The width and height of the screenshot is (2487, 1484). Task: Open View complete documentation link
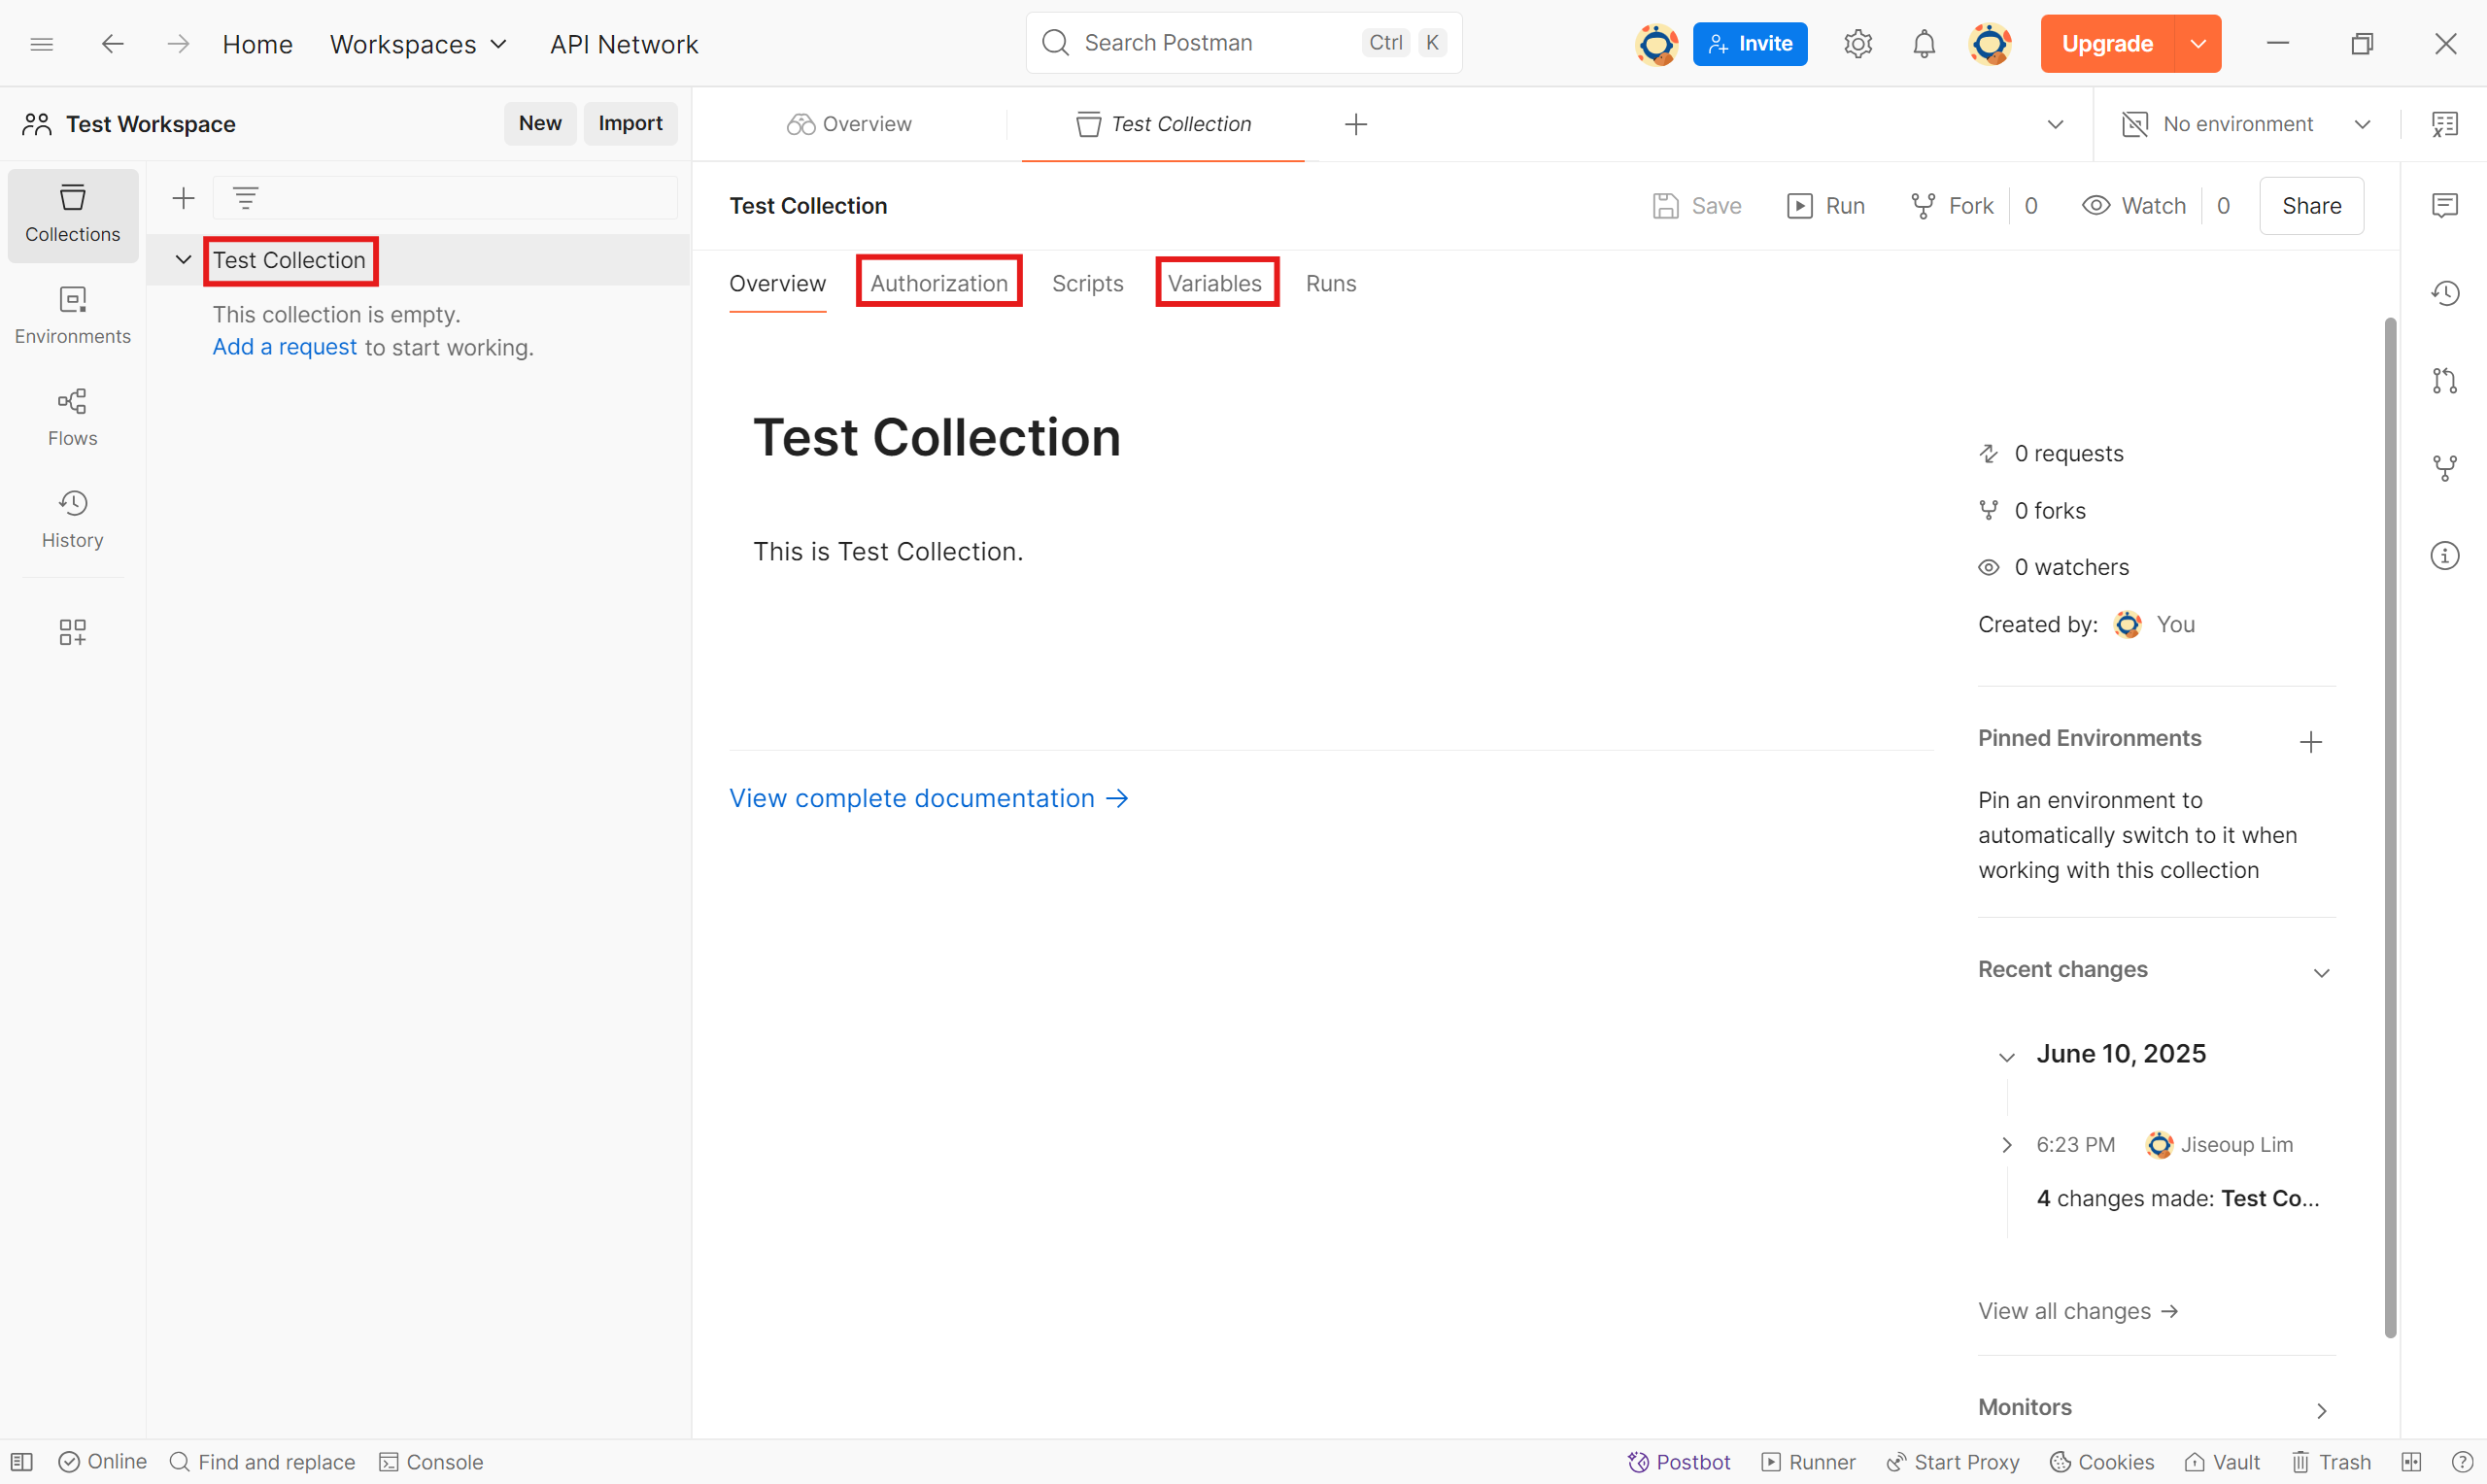point(928,798)
